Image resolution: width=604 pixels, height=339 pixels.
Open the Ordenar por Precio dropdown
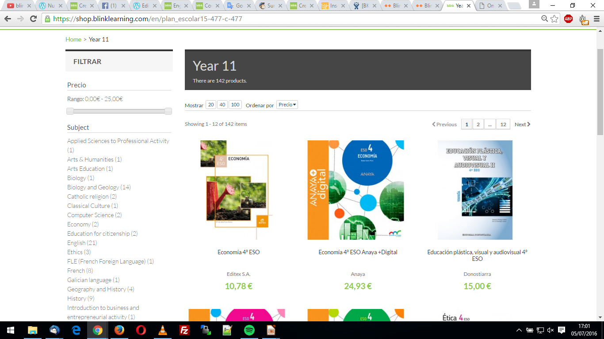[x=287, y=105]
